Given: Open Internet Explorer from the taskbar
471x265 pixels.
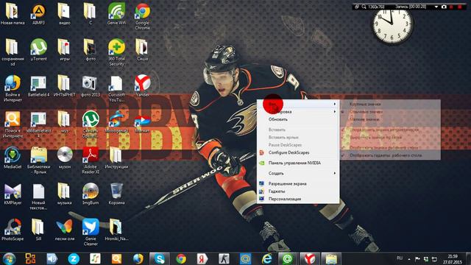Looking at the screenshot, I should (x=266, y=258).
